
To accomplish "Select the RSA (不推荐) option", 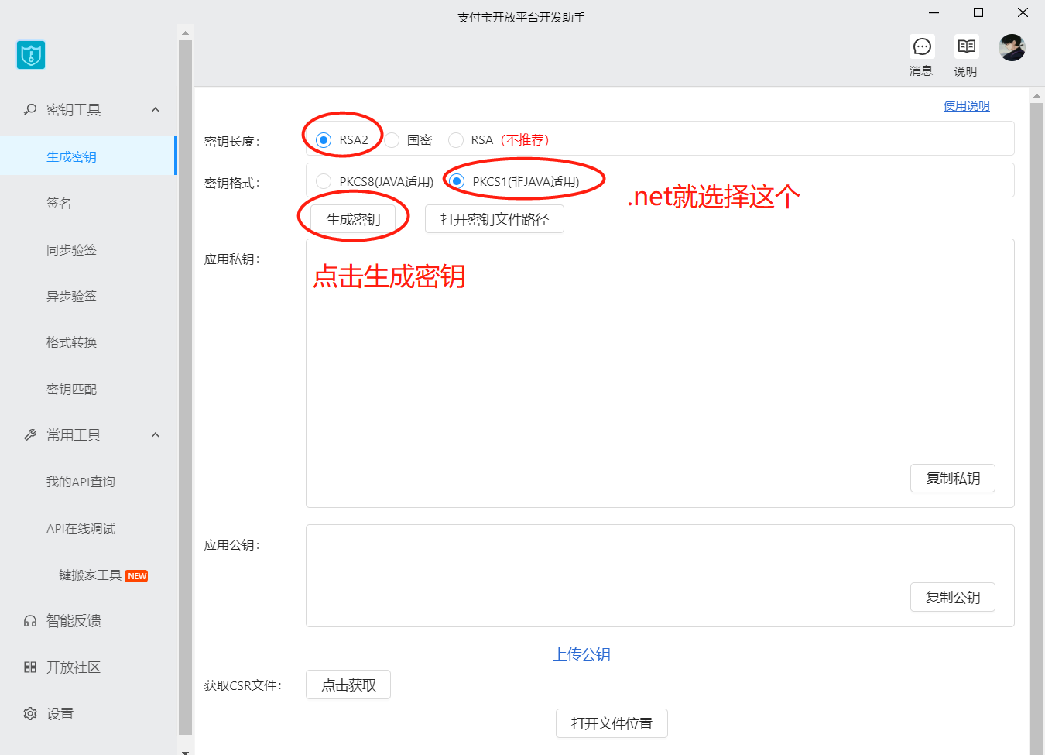I will tap(456, 140).
